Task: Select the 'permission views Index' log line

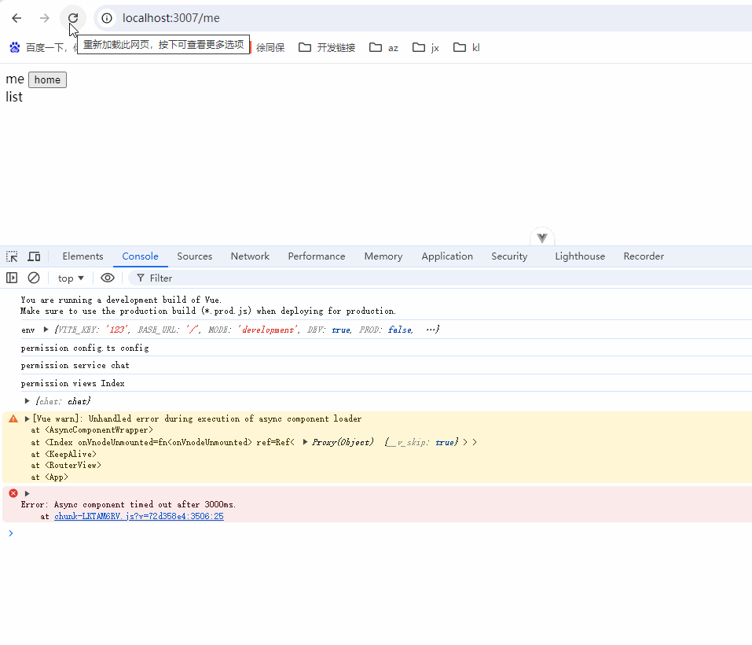Action: point(72,383)
